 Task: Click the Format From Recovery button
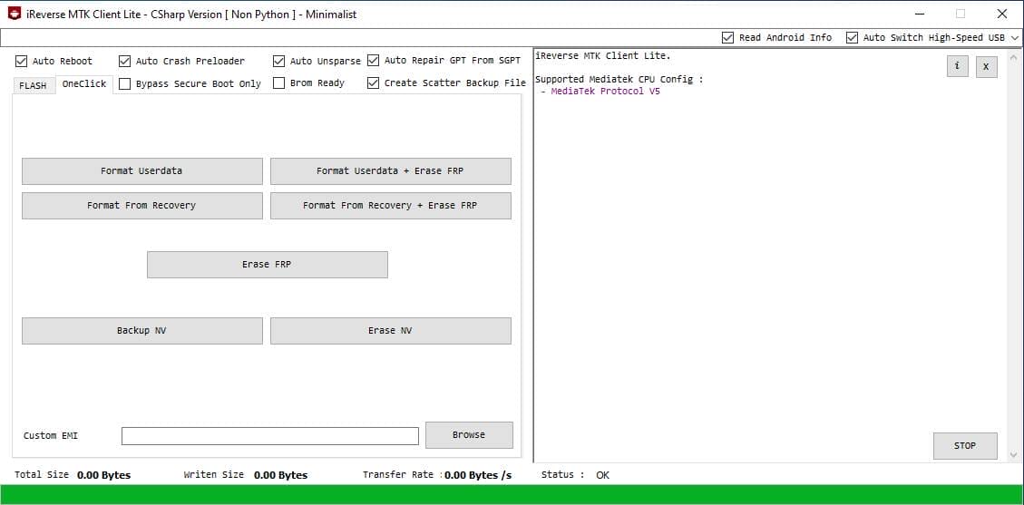[141, 206]
